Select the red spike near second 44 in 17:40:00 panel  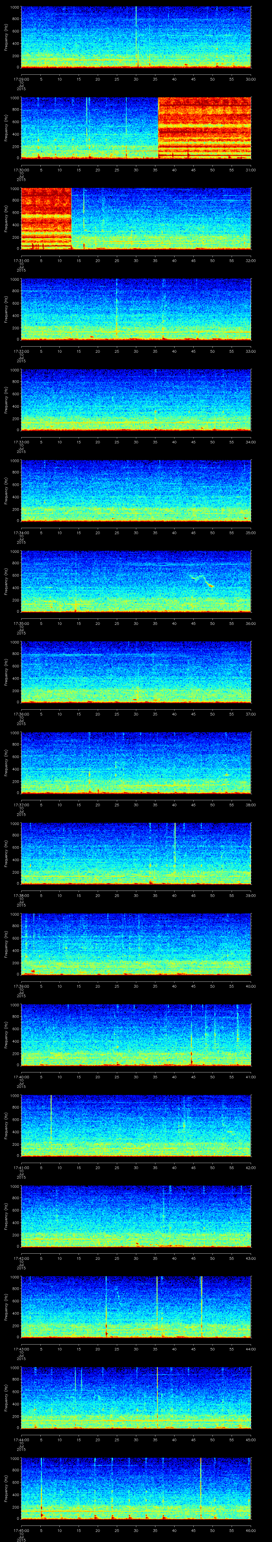point(191,1057)
